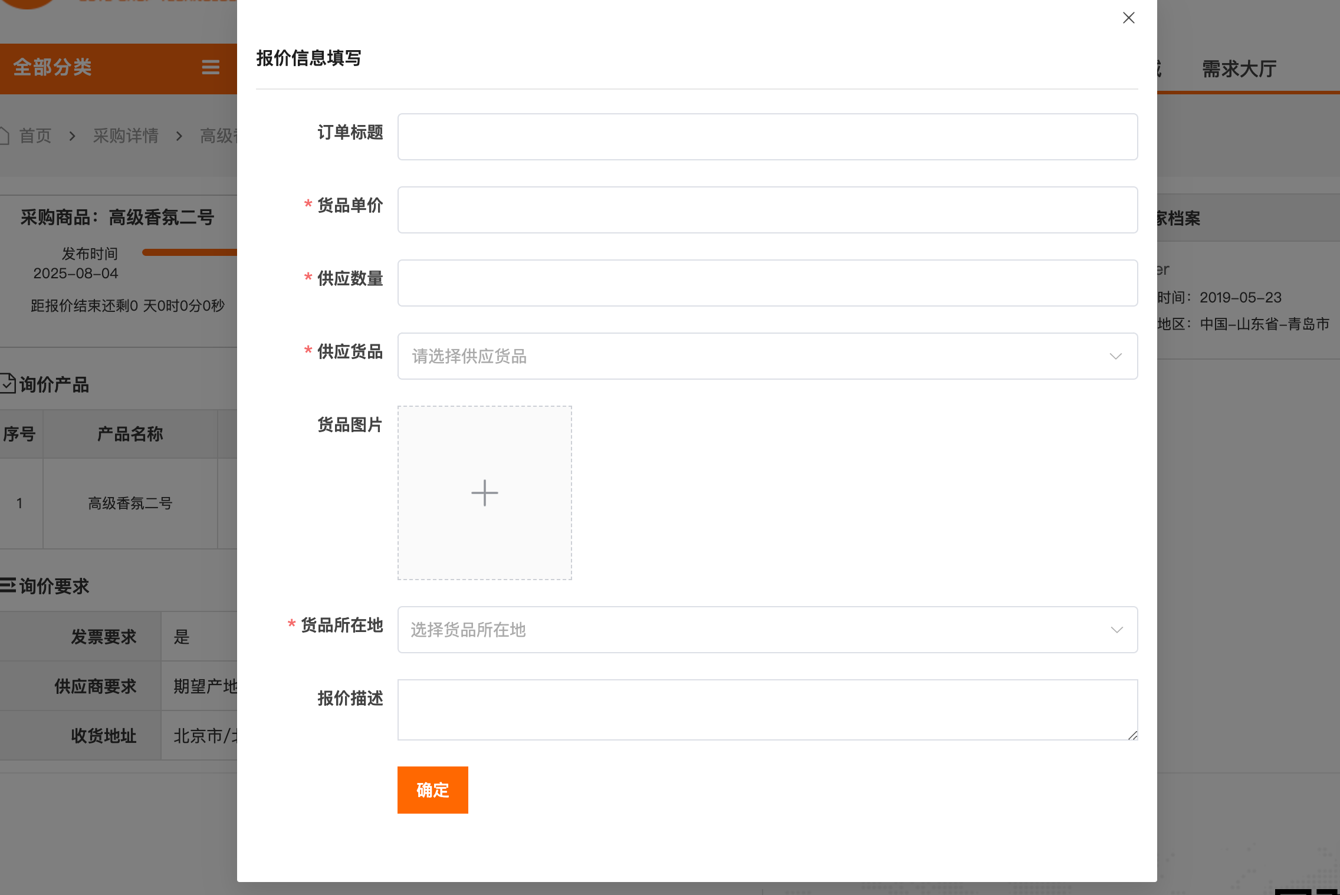1340x895 pixels.
Task: Click the hamburger menu icon beside 全部分类
Action: [211, 67]
